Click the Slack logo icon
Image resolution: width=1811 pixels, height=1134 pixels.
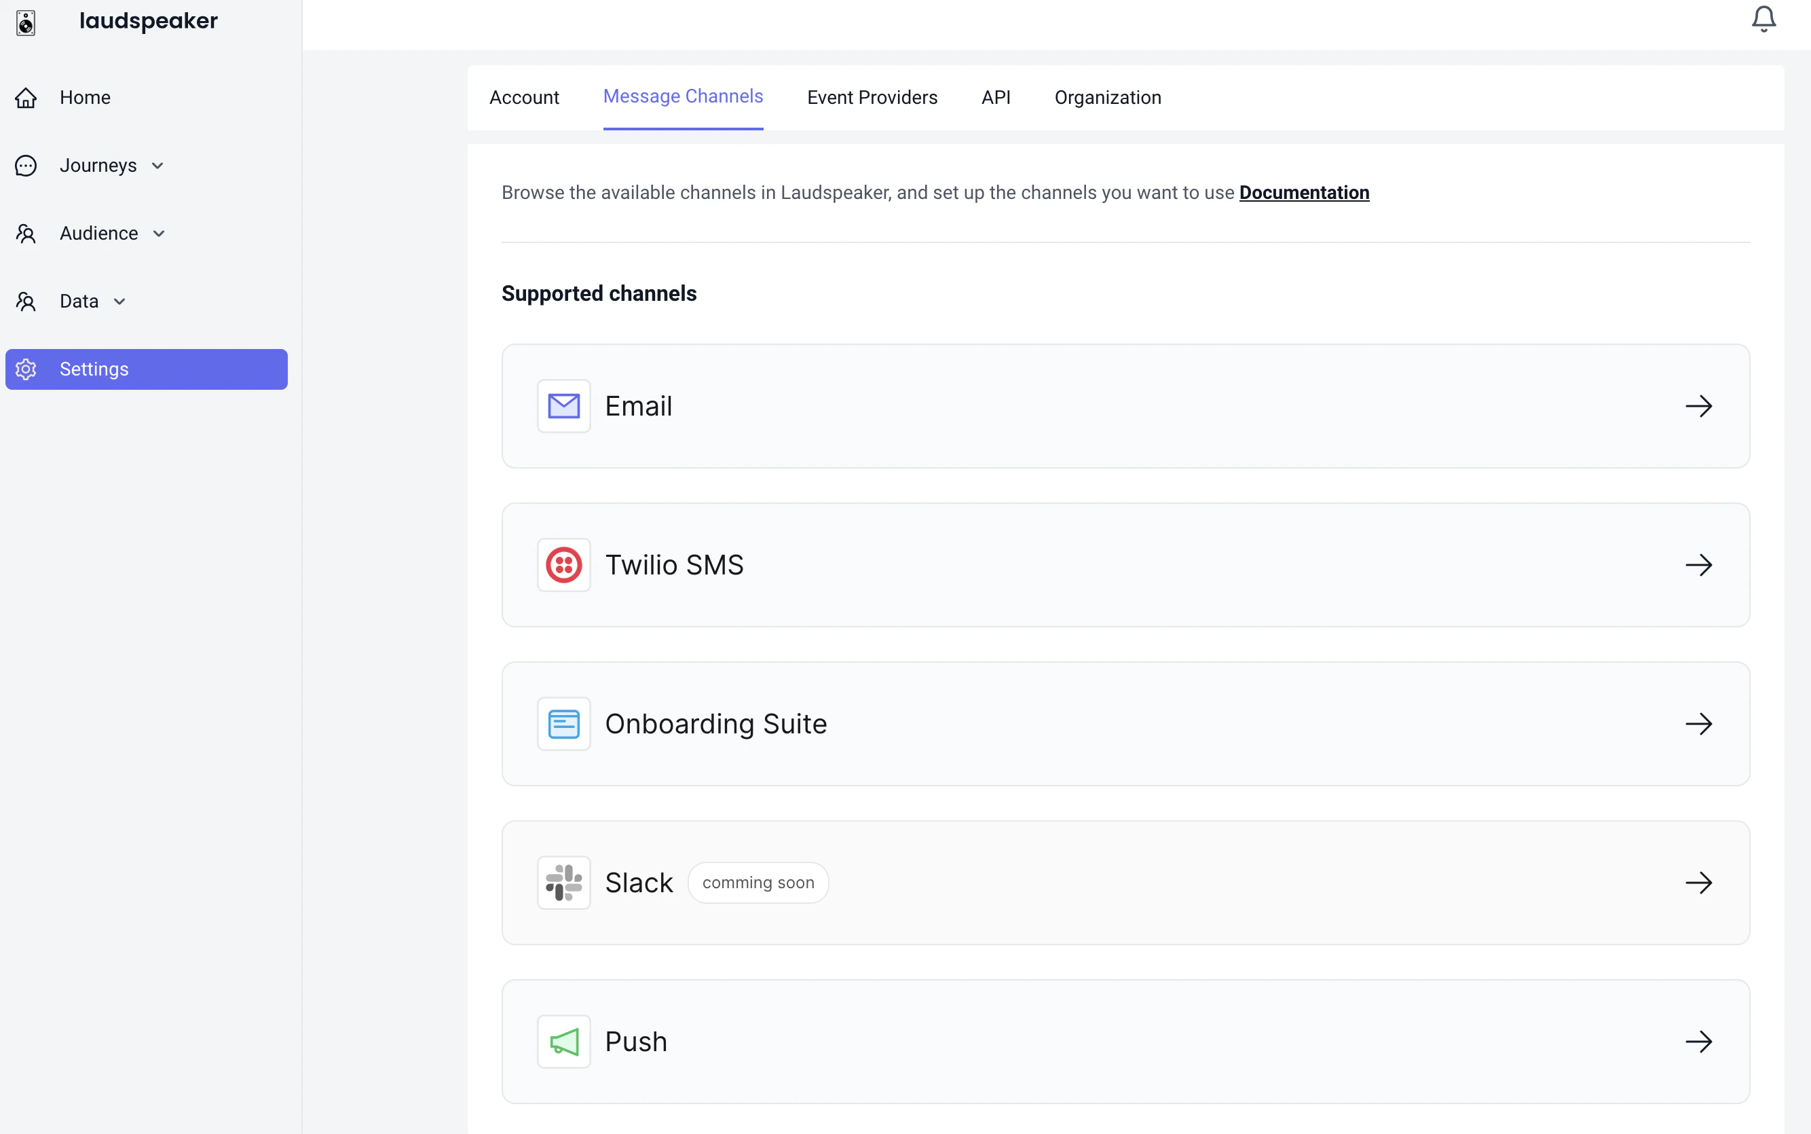[x=563, y=883]
